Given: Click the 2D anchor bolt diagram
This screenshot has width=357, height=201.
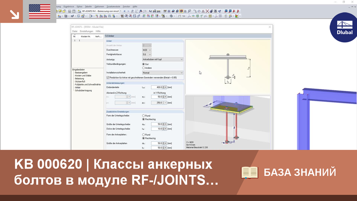Looking at the screenshot, I should point(228,67).
